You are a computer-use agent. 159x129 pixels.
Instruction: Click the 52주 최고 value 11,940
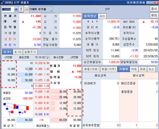115,50
